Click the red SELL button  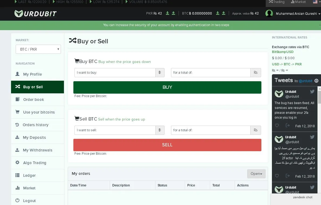pos(167,145)
